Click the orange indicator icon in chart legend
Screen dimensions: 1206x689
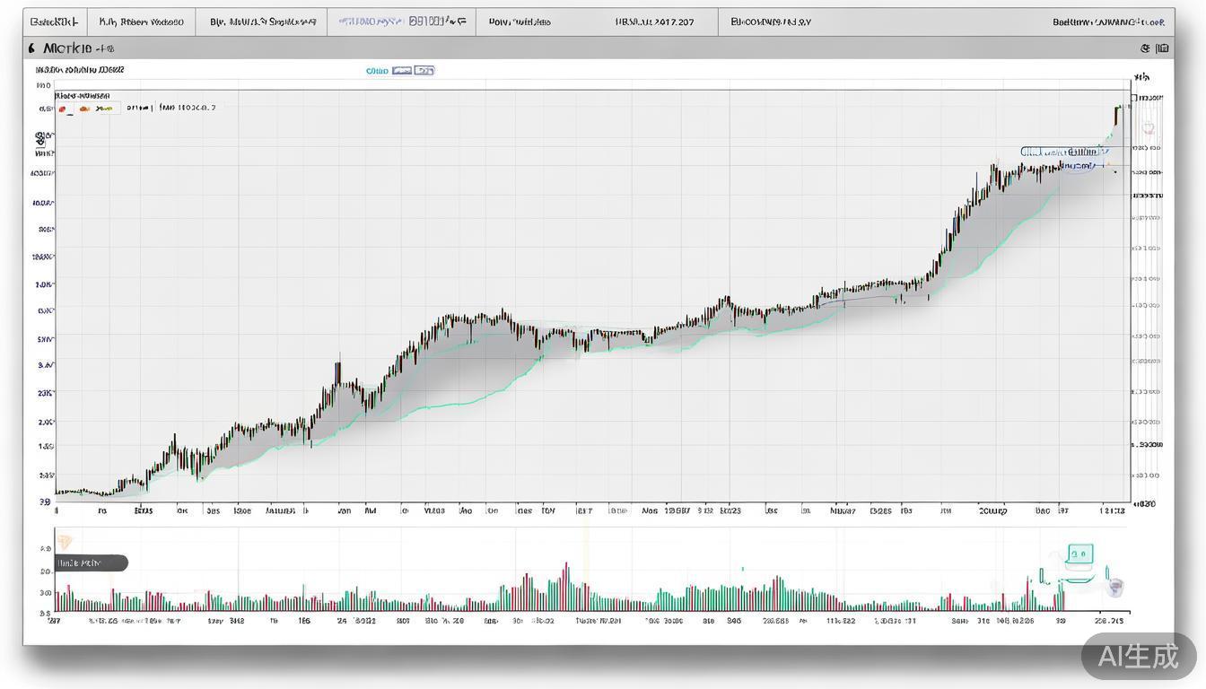[84, 109]
